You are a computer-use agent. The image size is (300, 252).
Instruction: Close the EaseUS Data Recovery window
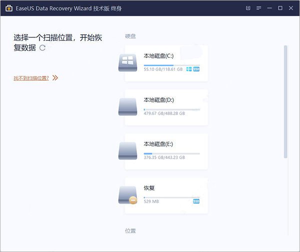[291, 8]
